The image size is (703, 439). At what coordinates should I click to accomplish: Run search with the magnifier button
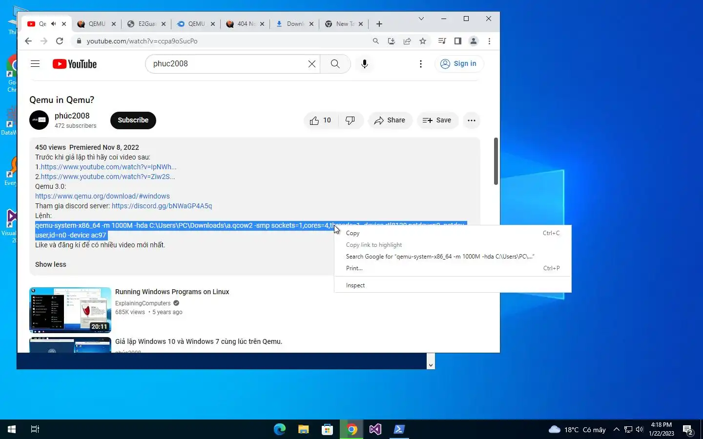pos(335,64)
